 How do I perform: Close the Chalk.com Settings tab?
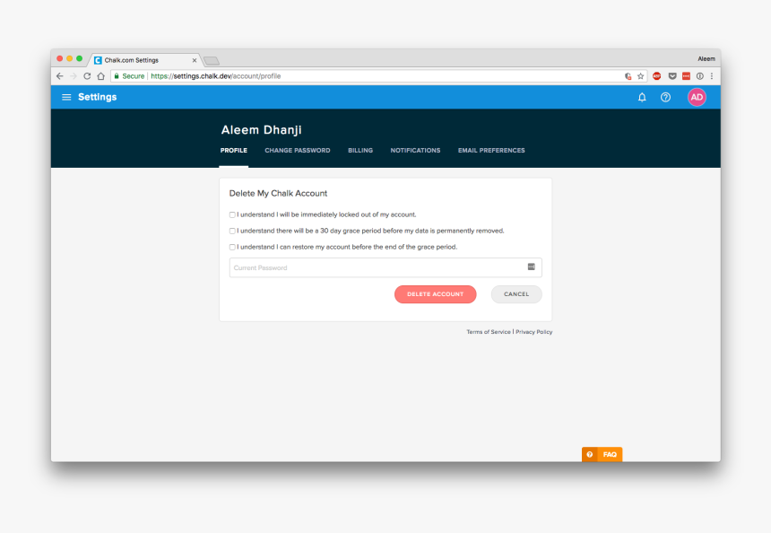coord(195,60)
